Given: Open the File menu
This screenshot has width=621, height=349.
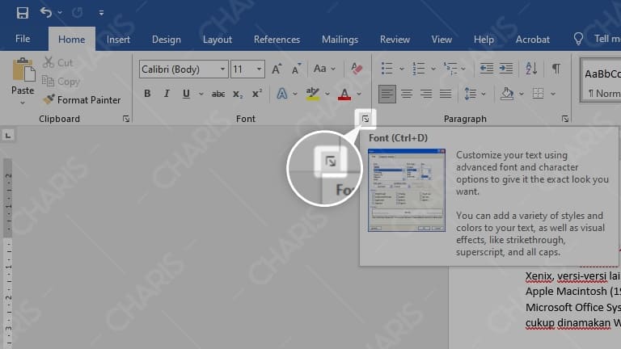Looking at the screenshot, I should pyautogui.click(x=23, y=39).
